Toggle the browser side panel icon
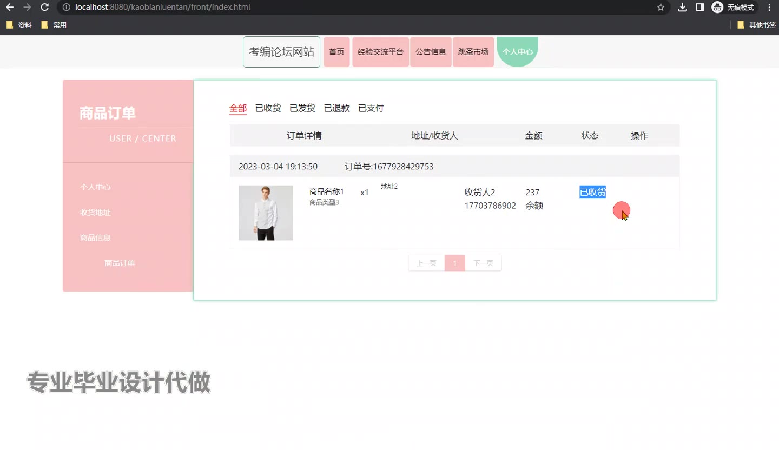Screen dimensions: 779x450 (699, 8)
